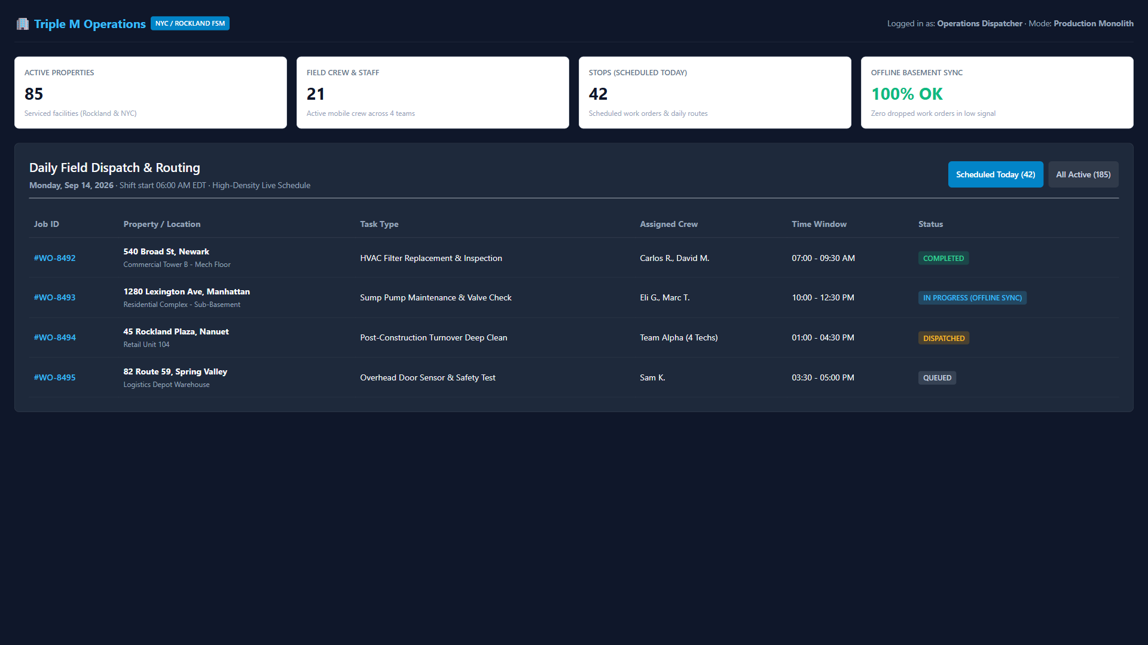Click Post-Construction Turnover Deep Clean task
The width and height of the screenshot is (1148, 645).
pyautogui.click(x=433, y=337)
